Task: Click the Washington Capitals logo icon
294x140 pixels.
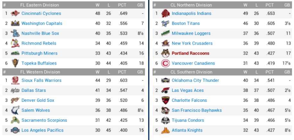Action: pyautogui.click(x=15, y=23)
